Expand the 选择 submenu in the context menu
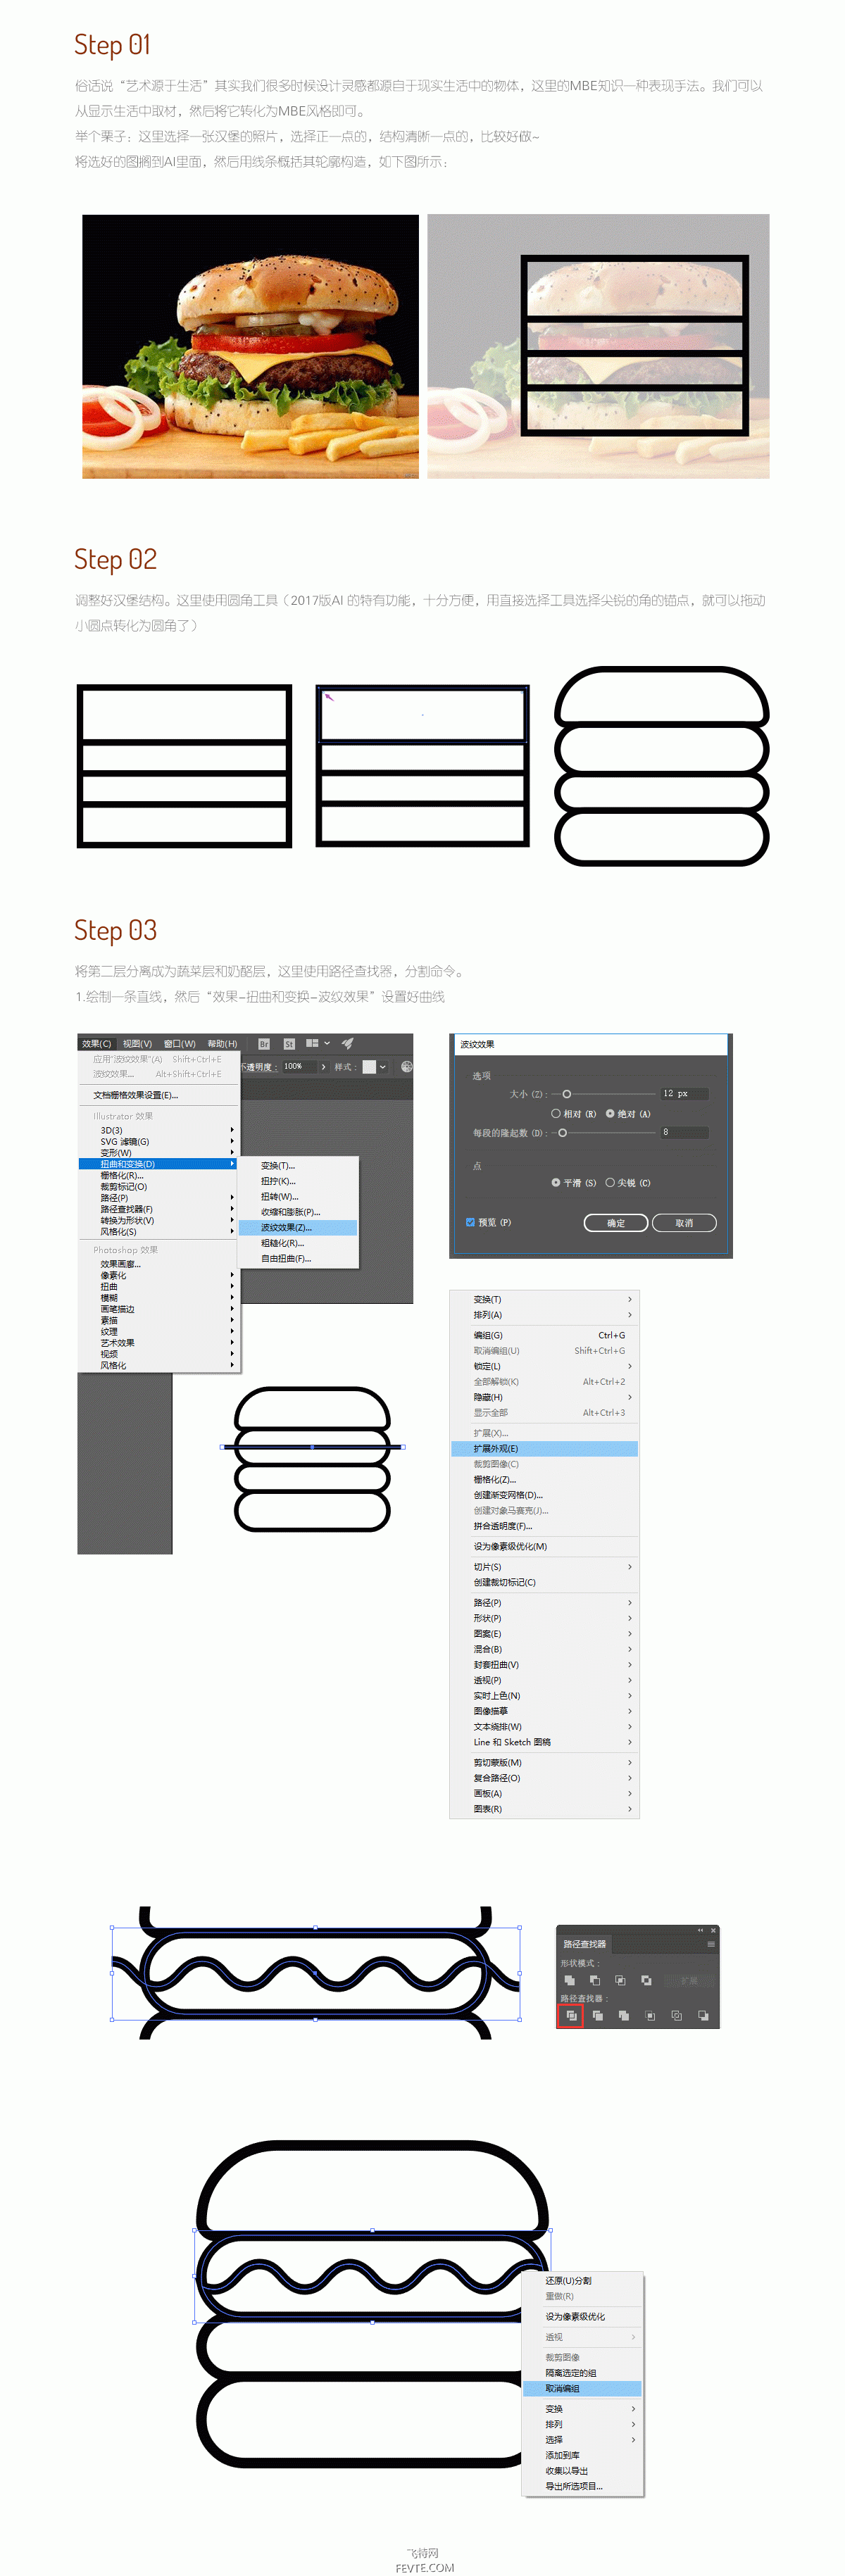This screenshot has width=845, height=2576. click(582, 2439)
